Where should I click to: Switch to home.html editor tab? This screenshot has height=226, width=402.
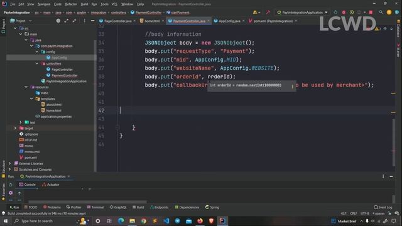tap(152, 21)
